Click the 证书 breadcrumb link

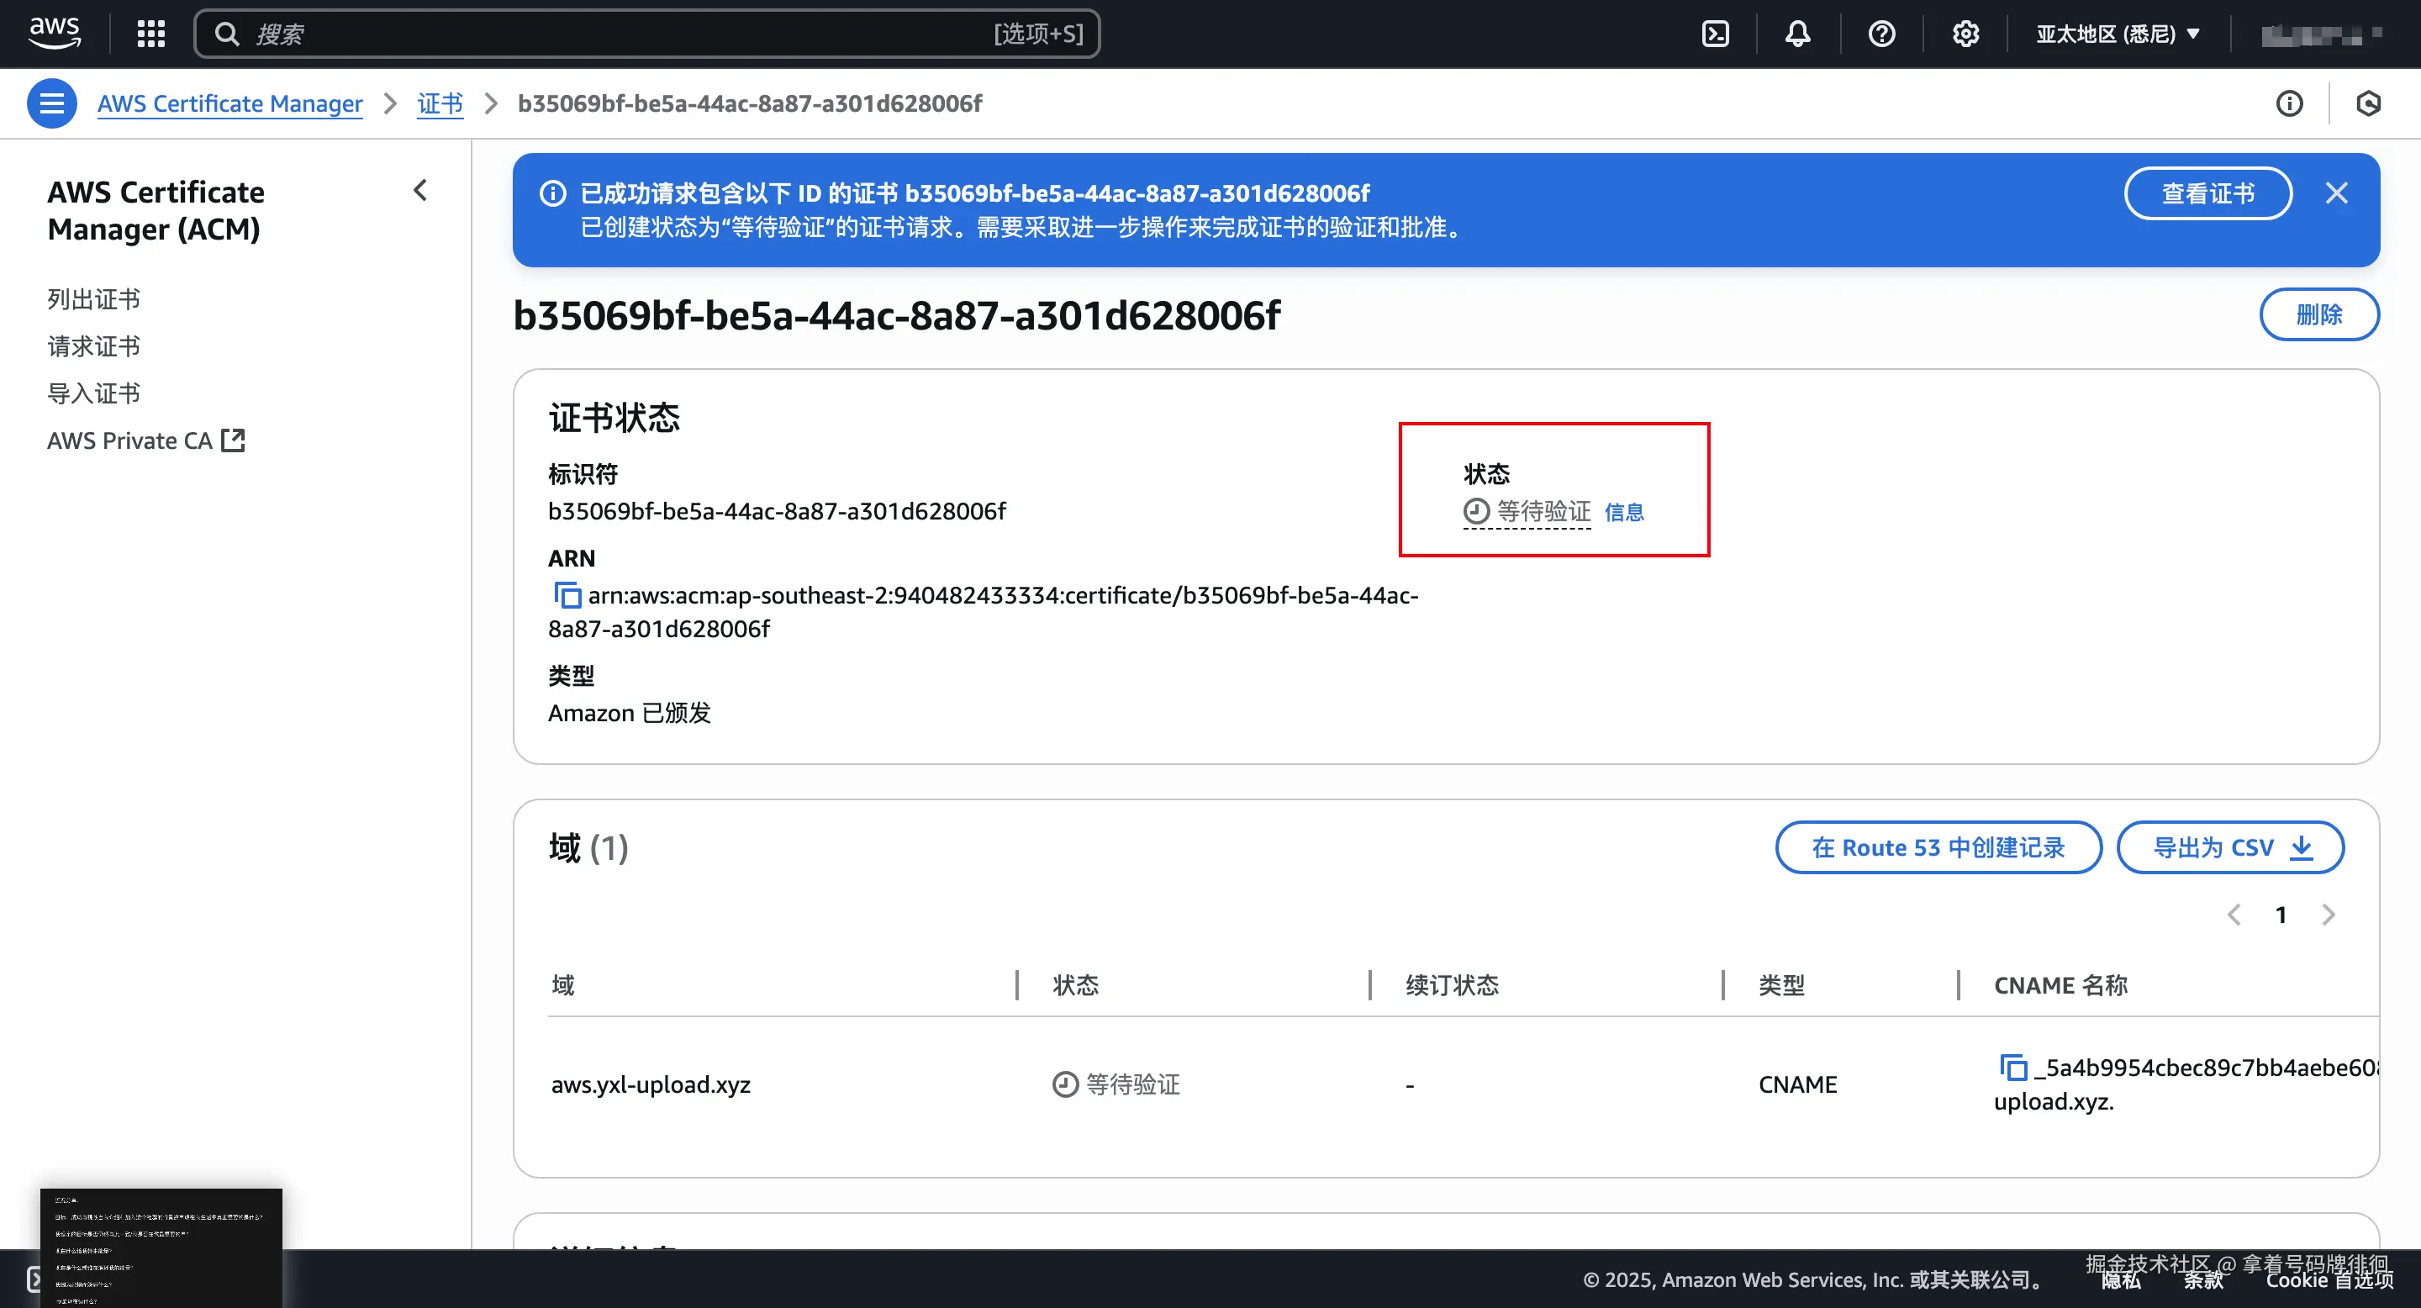(x=440, y=103)
